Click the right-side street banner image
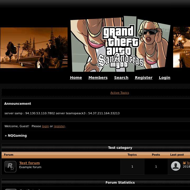Viewport: 190px width, 190px height. pyautogui.click(x=182, y=47)
